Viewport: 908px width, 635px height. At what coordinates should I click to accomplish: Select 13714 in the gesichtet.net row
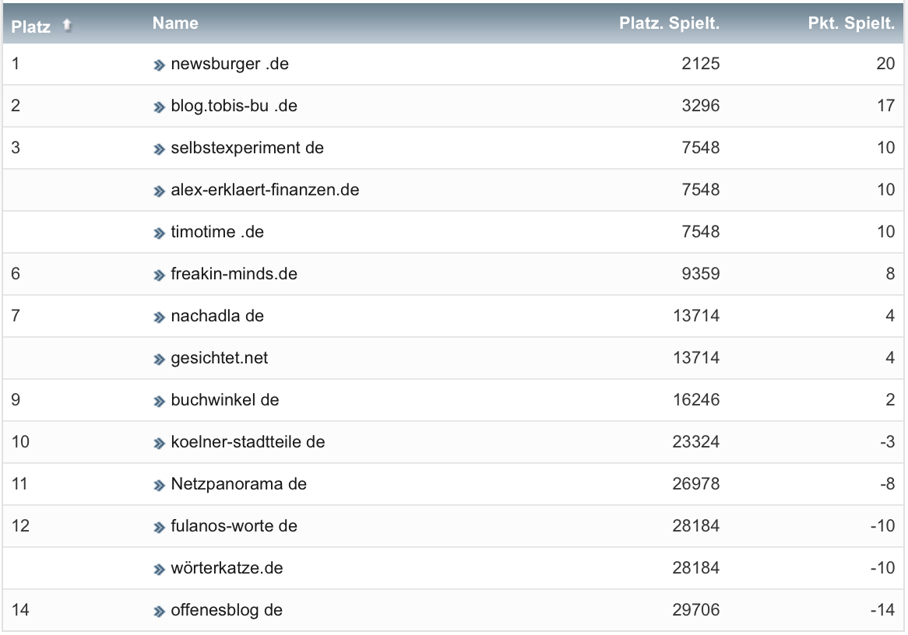(x=696, y=358)
